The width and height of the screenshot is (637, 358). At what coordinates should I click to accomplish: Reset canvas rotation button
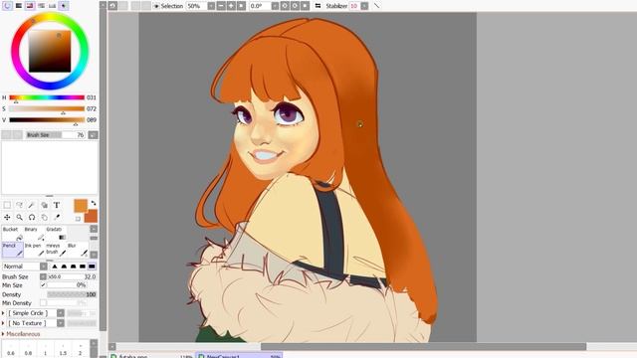(306, 6)
